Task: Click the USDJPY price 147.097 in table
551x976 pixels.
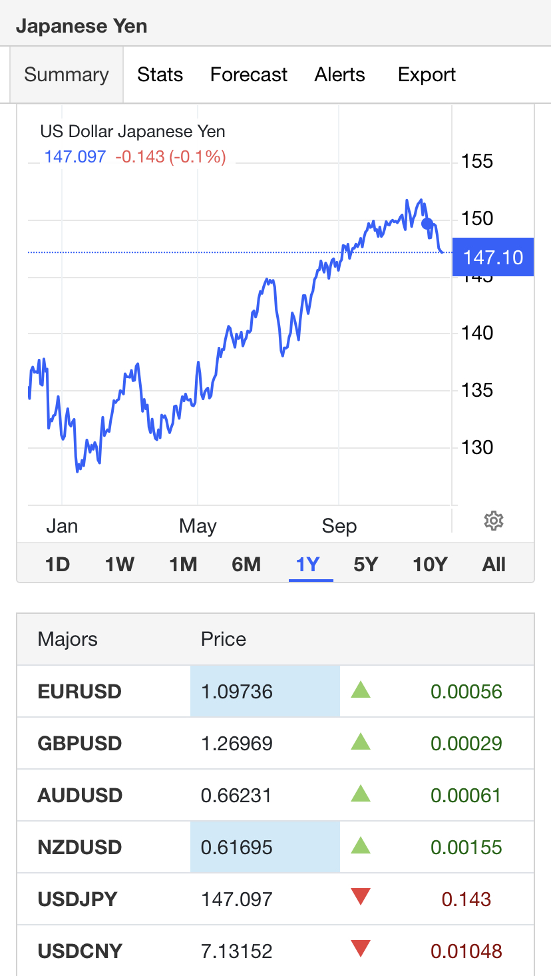Action: click(237, 899)
